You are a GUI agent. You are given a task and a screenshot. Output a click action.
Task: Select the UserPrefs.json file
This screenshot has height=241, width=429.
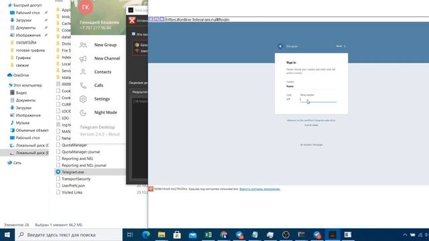click(73, 185)
